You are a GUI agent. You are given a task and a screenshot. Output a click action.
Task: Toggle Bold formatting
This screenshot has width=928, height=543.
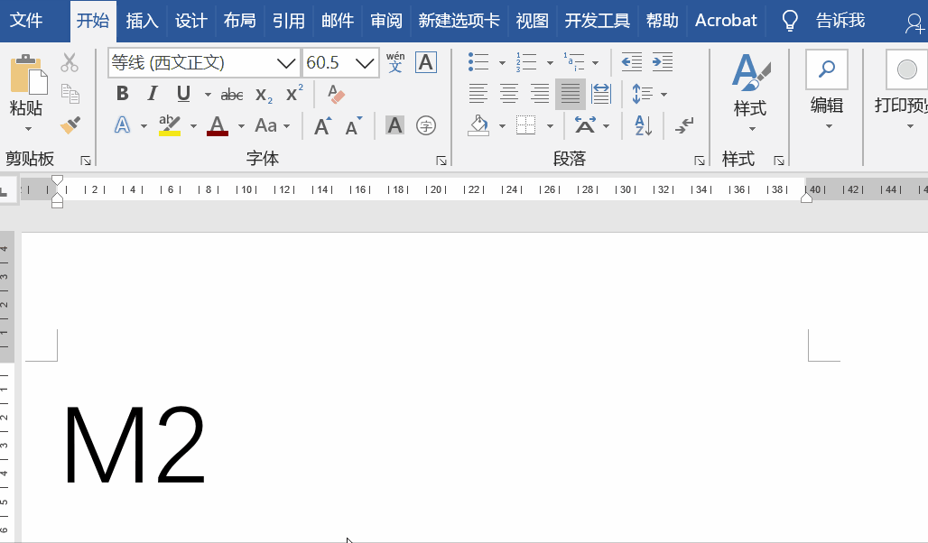[x=123, y=94]
